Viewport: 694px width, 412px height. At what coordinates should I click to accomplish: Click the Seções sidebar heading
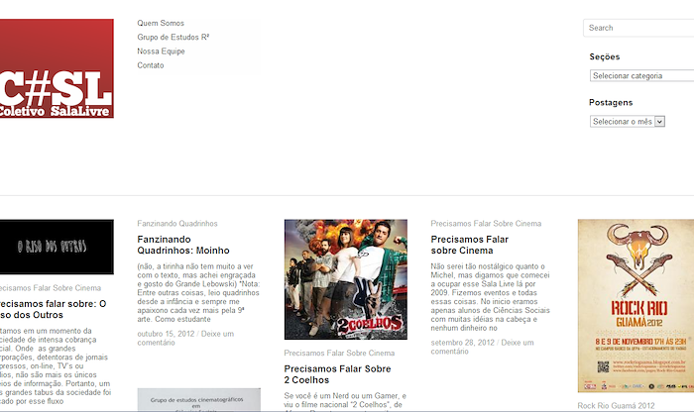coord(605,56)
